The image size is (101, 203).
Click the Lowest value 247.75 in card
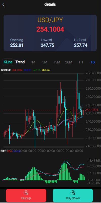pos(47,45)
